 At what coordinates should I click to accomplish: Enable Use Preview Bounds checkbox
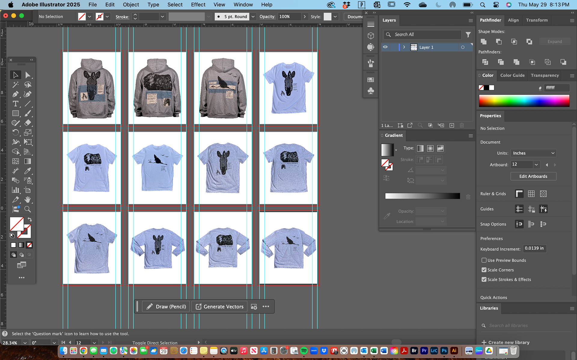click(x=484, y=260)
